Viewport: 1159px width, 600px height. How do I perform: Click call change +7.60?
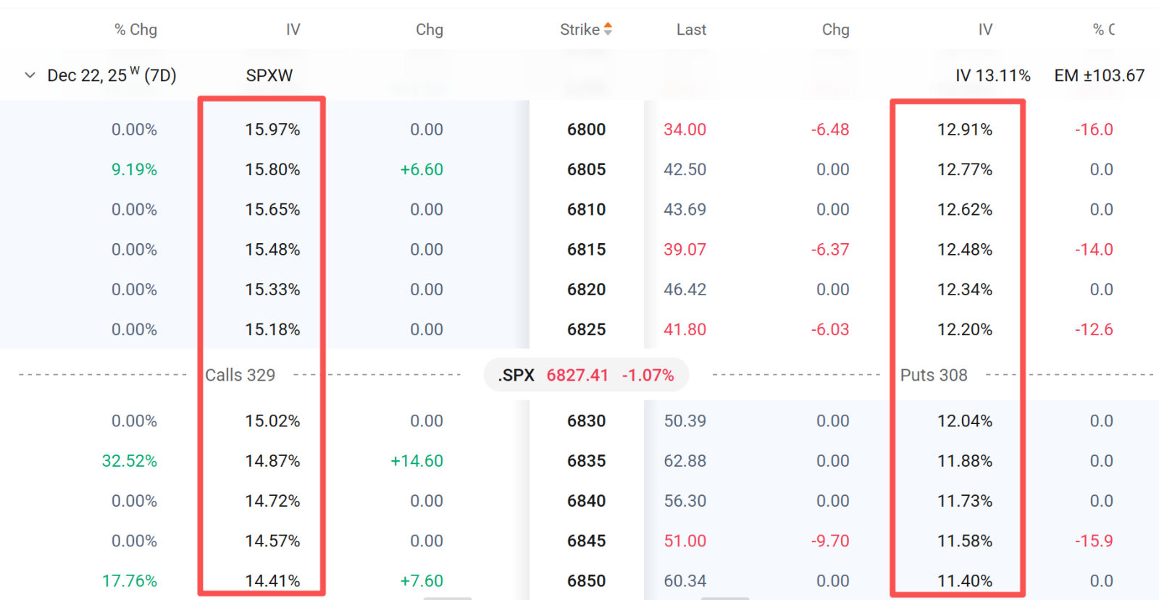coord(422,580)
